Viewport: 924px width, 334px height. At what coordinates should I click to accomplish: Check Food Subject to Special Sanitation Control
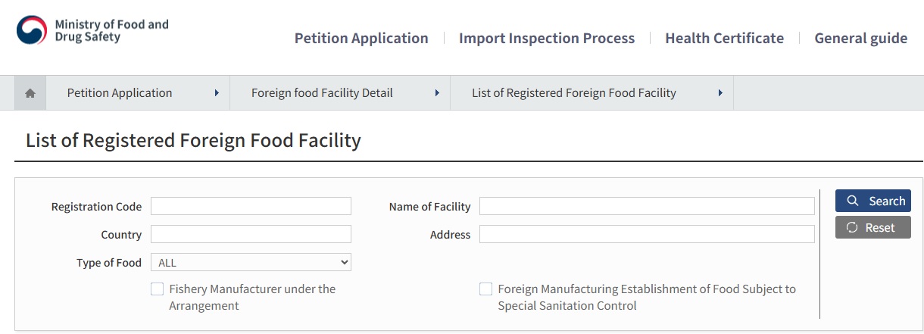click(x=486, y=289)
